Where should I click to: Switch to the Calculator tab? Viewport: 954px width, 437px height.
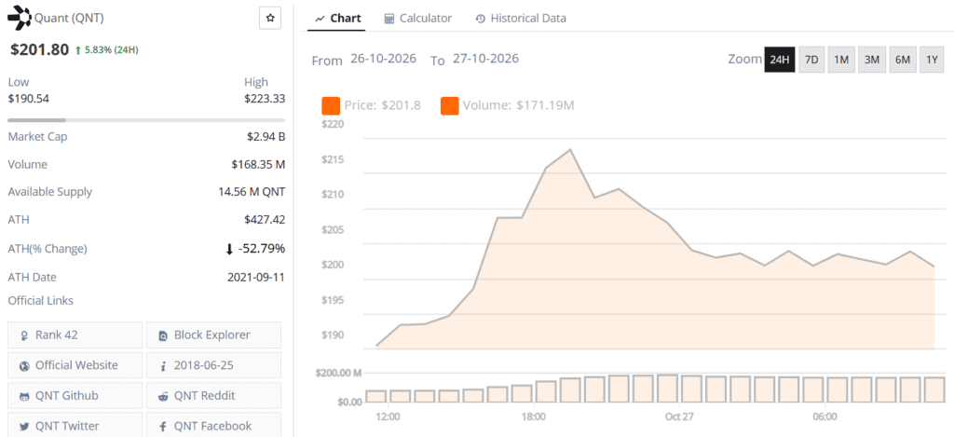(418, 19)
